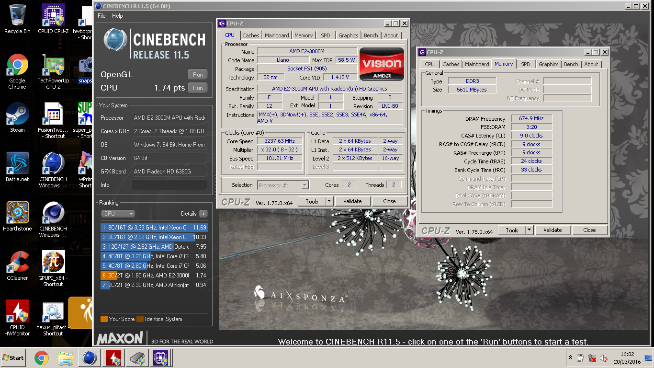
Task: Open the Start menu
Action: coord(14,358)
